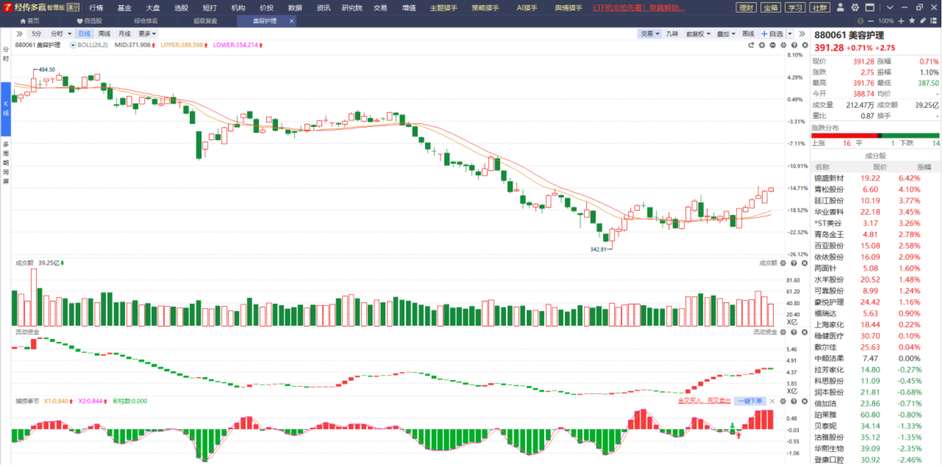The width and height of the screenshot is (942, 465).
Task: Click the chart refresh arrow icon
Action: 751,45
